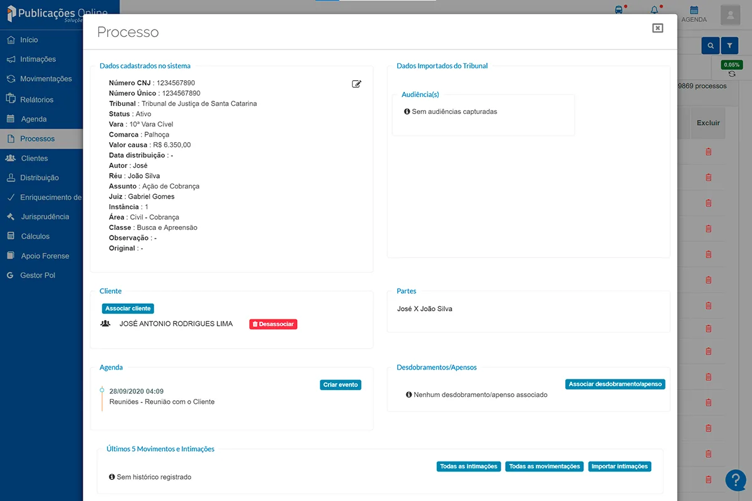Open the edit icon for Dados cadastrados
Screen dimensions: 752x501
[x=357, y=83]
